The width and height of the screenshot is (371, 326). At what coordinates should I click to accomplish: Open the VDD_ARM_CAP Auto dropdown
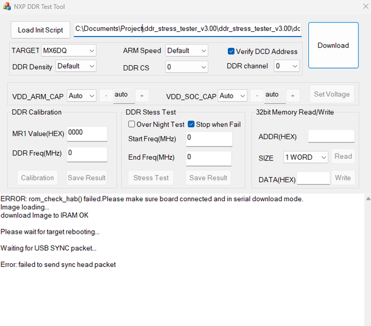click(82, 96)
